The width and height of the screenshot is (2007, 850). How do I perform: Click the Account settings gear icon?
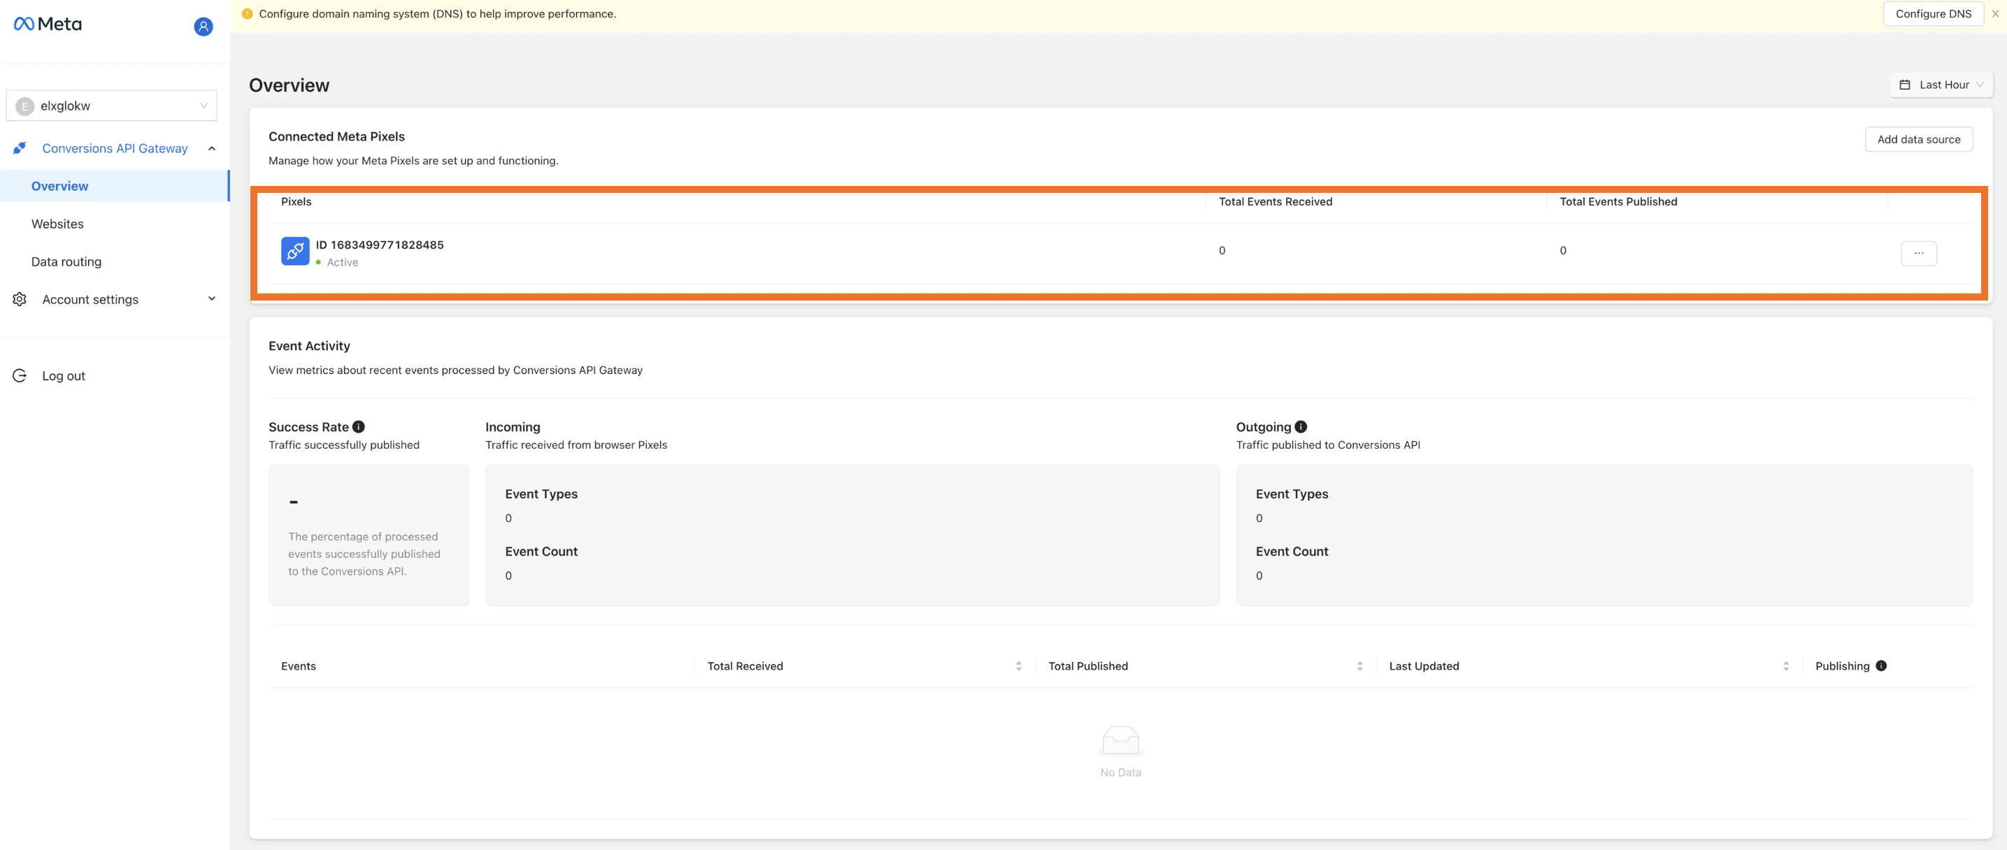20,299
